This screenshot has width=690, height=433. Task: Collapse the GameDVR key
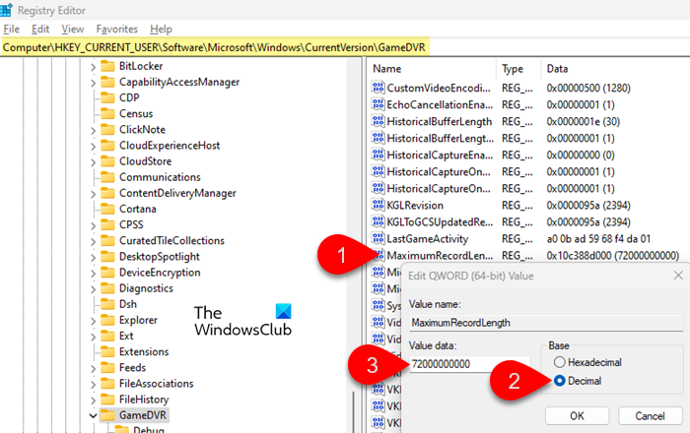(93, 415)
